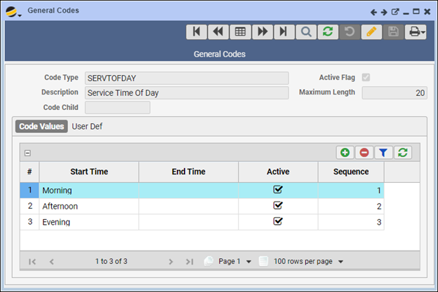This screenshot has width=438, height=292.
Task: Go to the last record in toolbar
Action: [284, 32]
